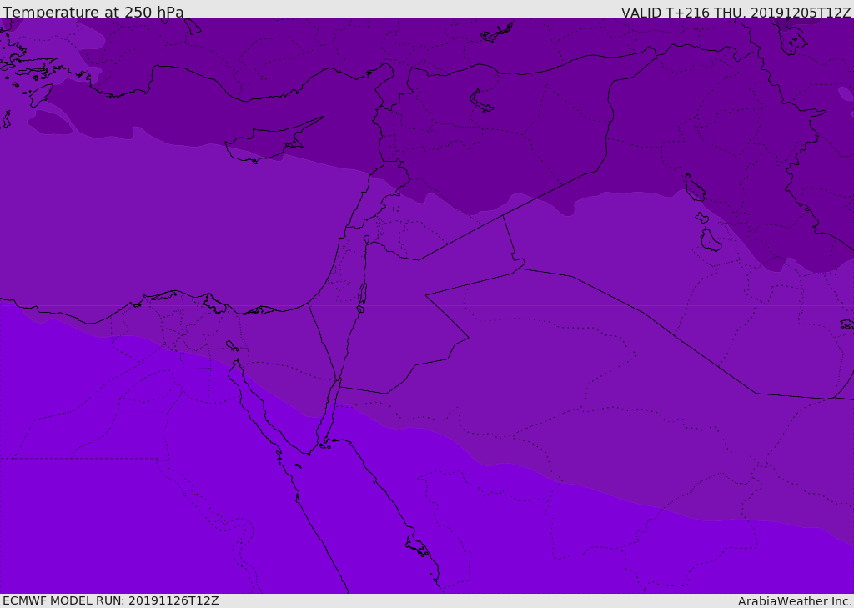
Task: Click the 'ArabiaWeather Inc' credit text
Action: (794, 601)
